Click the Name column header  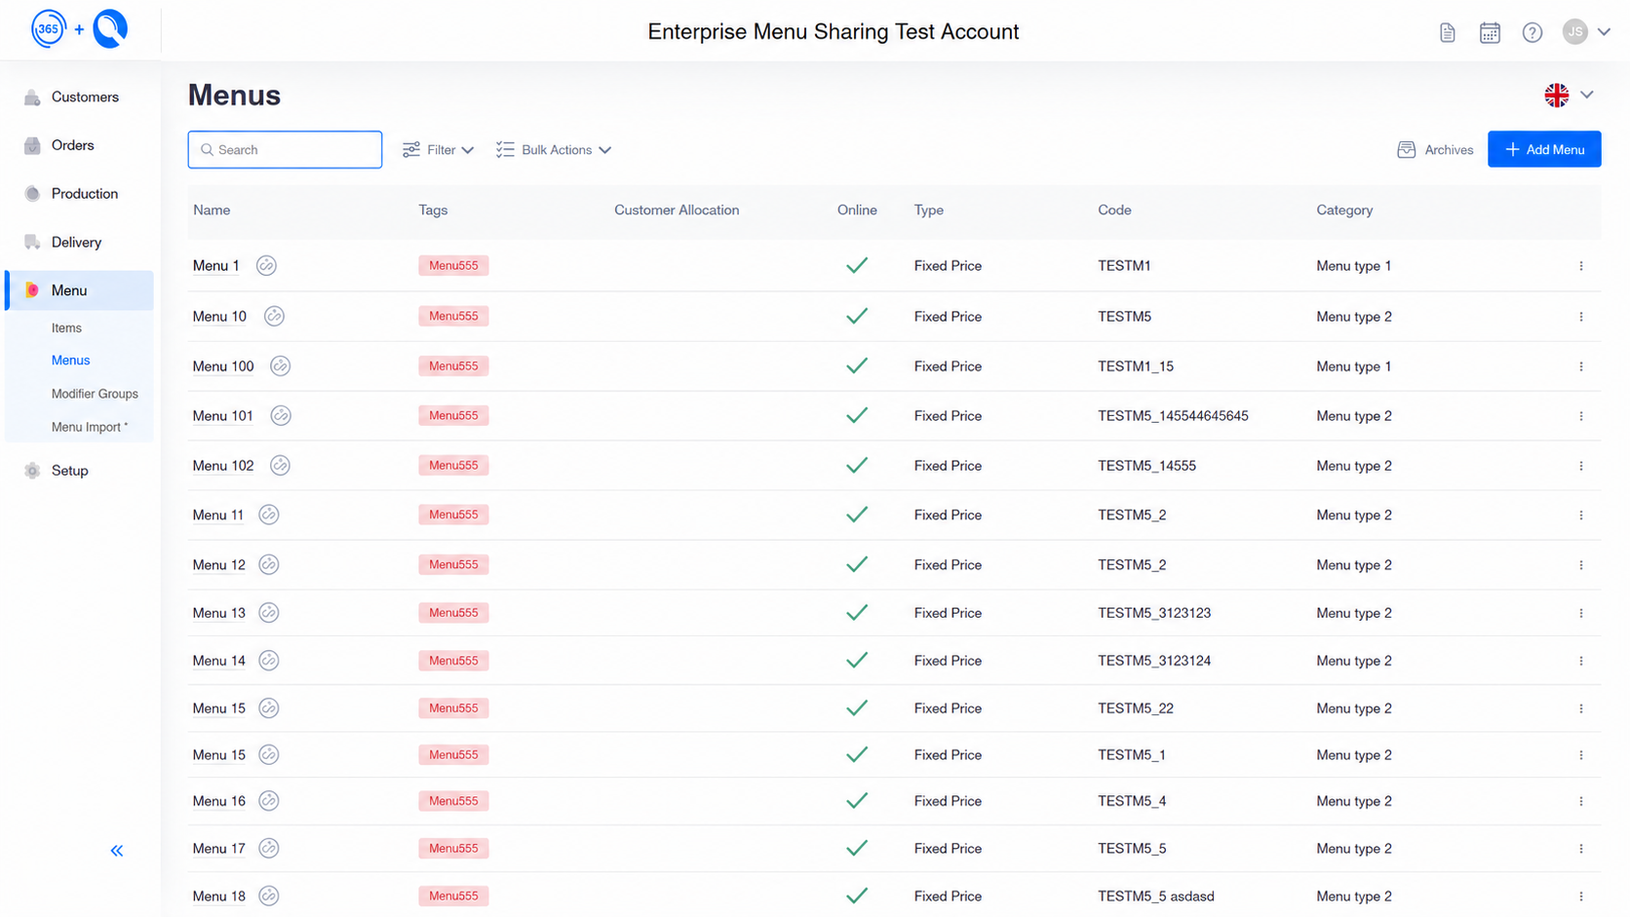(x=212, y=210)
